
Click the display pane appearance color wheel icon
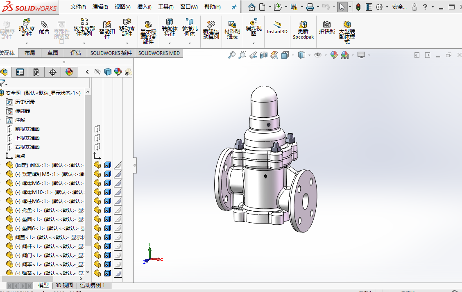coord(118,72)
